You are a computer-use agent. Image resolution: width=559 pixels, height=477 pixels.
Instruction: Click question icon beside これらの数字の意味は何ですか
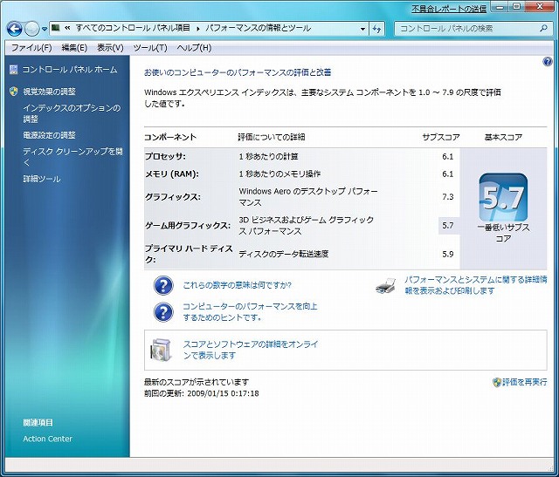click(163, 285)
